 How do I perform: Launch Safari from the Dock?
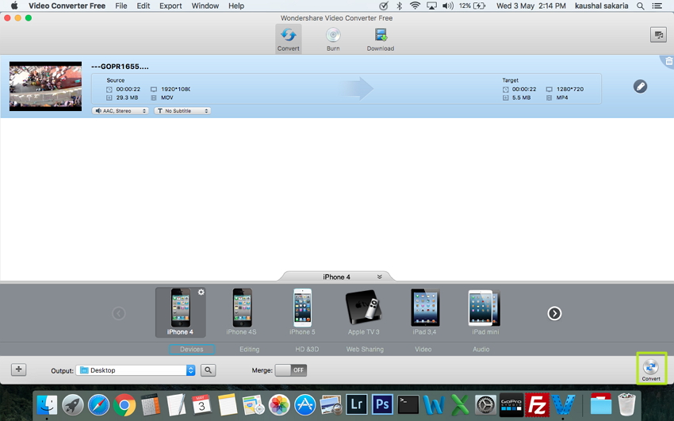99,404
